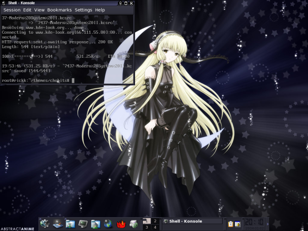Switch to virtual desktop 2 in pager

coord(155,221)
